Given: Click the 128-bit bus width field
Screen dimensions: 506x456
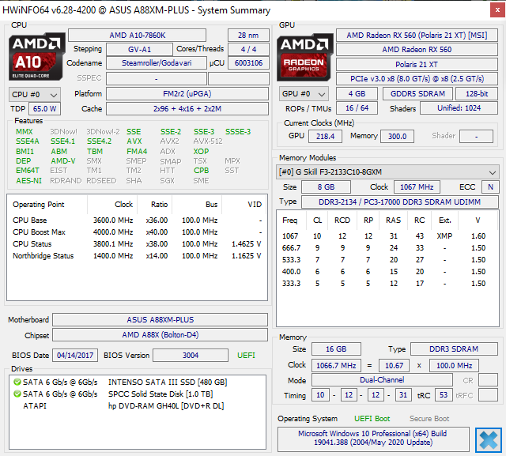Looking at the screenshot, I should tap(476, 94).
